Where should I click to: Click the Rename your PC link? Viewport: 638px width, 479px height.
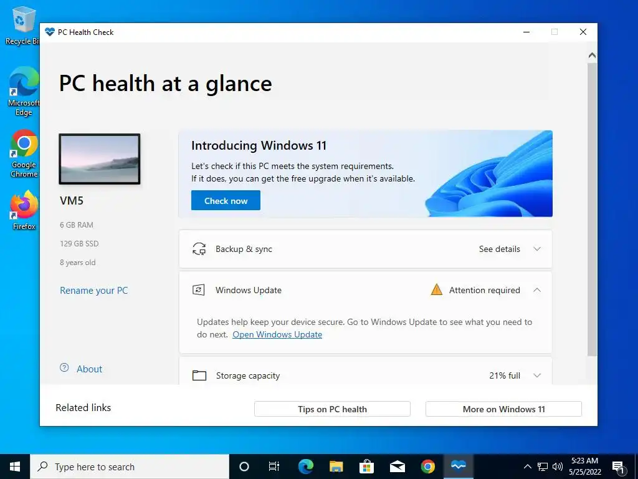pyautogui.click(x=94, y=291)
